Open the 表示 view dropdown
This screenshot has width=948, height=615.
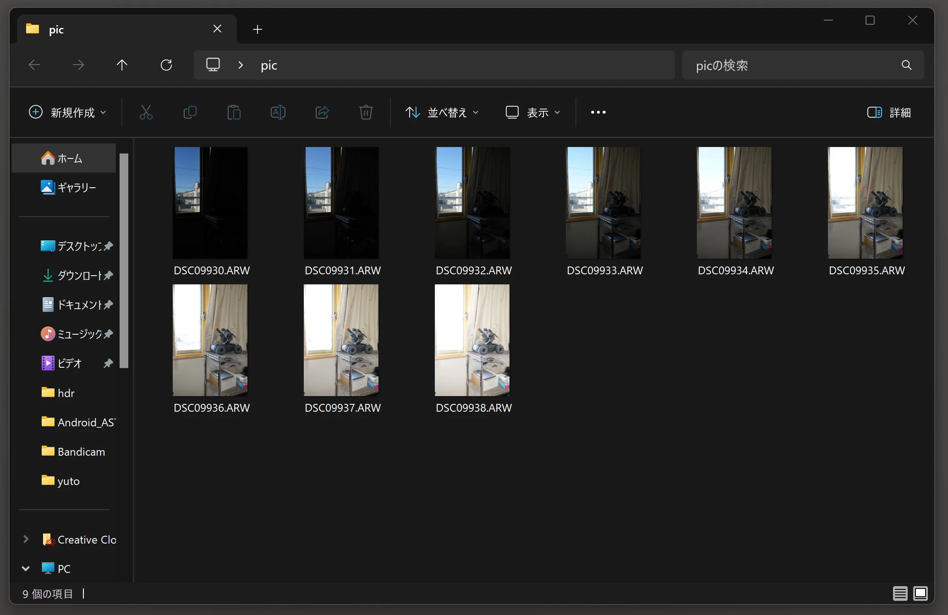pyautogui.click(x=532, y=112)
